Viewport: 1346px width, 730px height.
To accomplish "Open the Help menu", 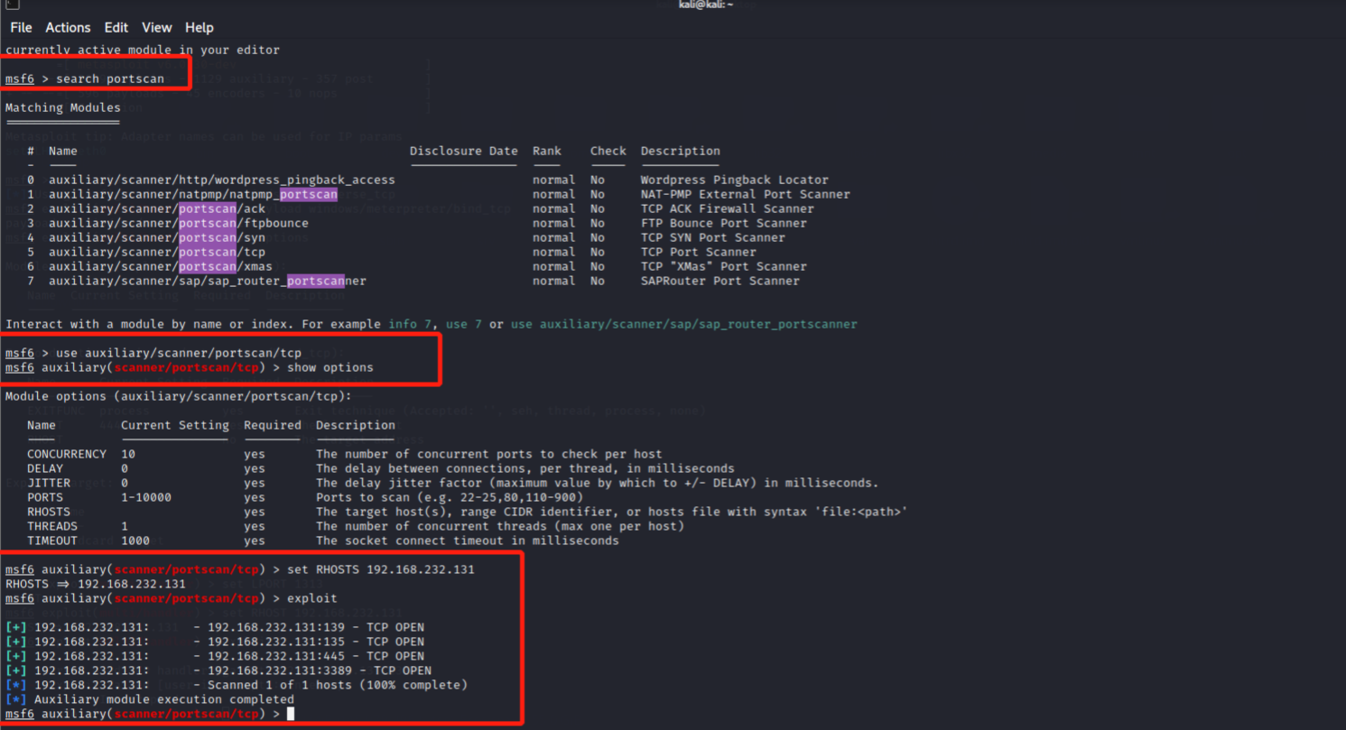I will (x=199, y=27).
